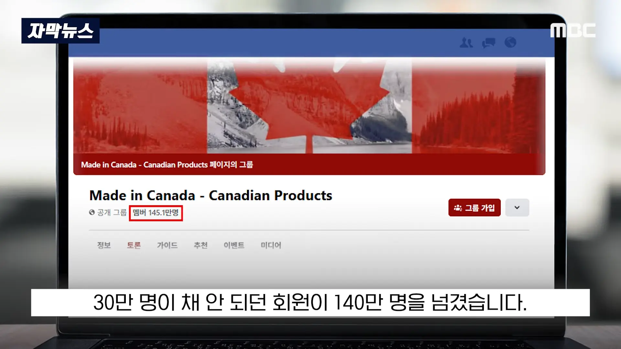The height and width of the screenshot is (349, 621).
Task: Open the 추천 tab
Action: click(201, 245)
